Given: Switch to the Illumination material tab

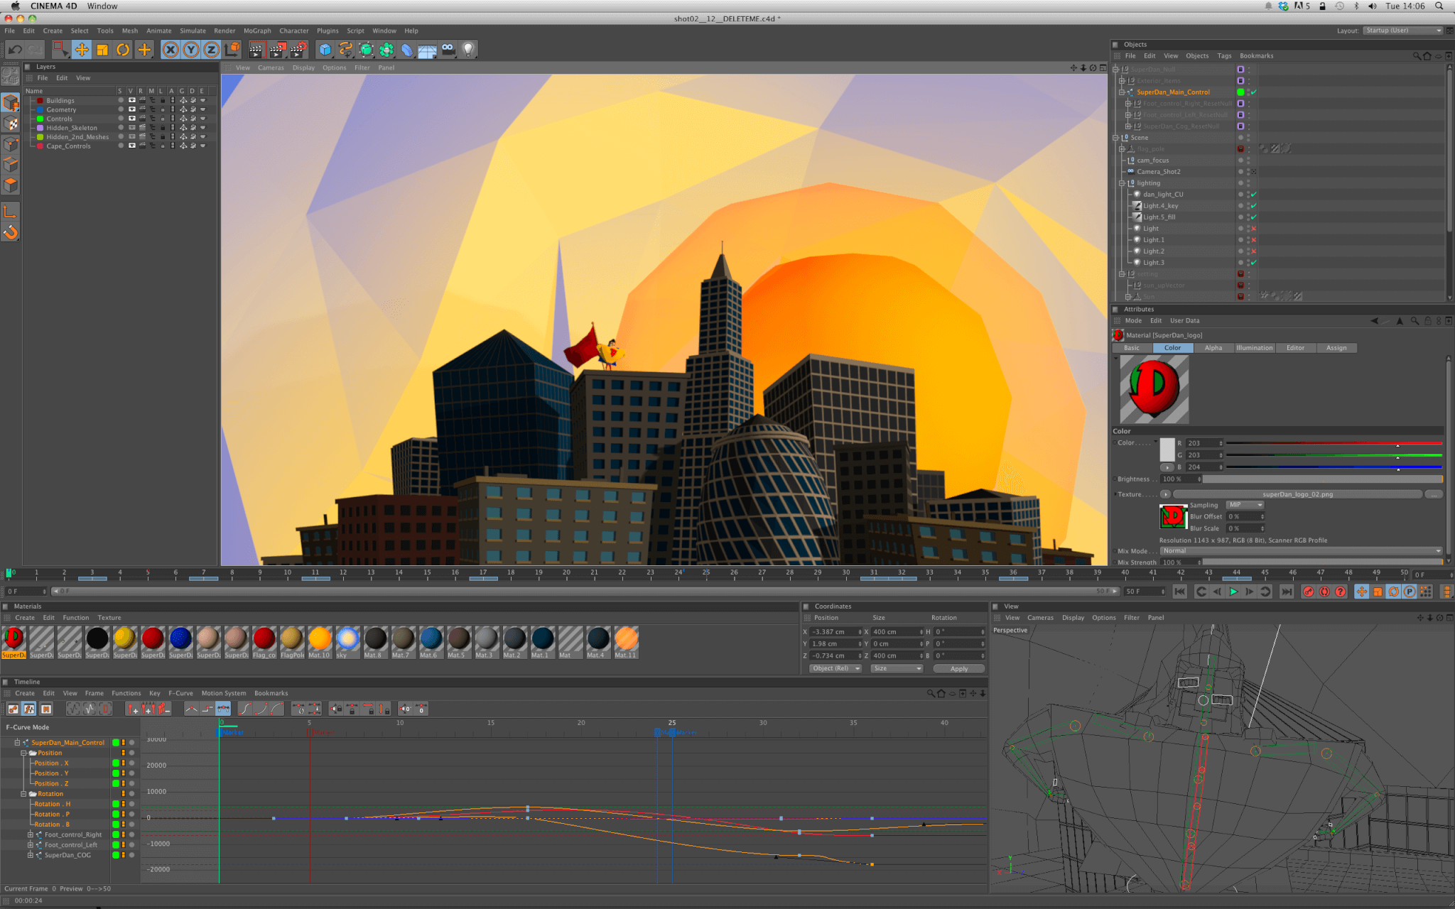Looking at the screenshot, I should click(1254, 348).
